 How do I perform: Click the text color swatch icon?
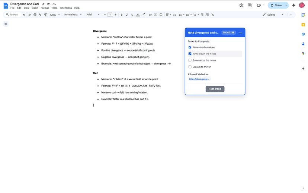[138, 15]
